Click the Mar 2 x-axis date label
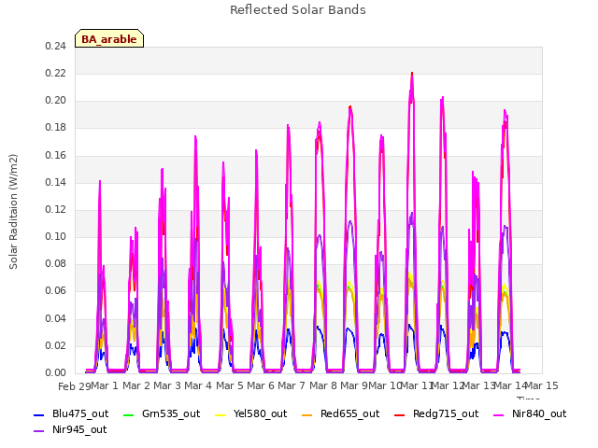This screenshot has width=598, height=448. click(x=136, y=385)
